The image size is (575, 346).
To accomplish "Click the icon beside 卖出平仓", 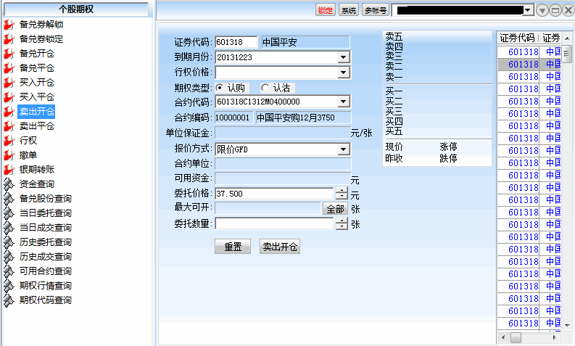I will (x=9, y=126).
